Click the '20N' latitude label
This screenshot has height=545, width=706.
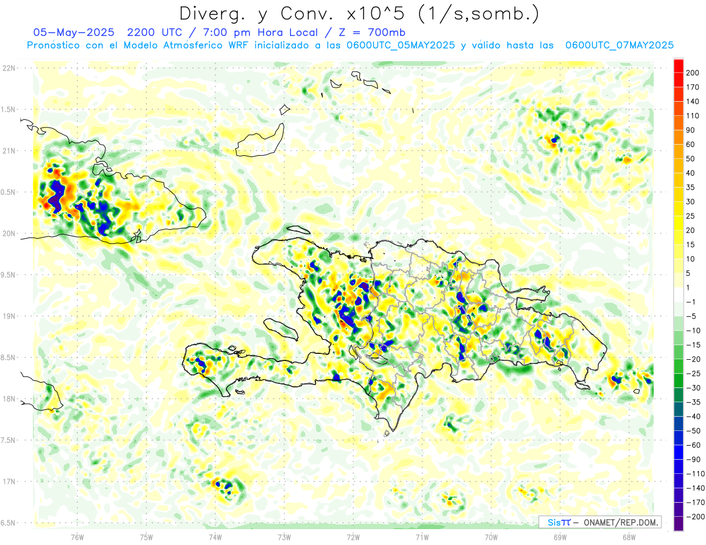(8, 233)
